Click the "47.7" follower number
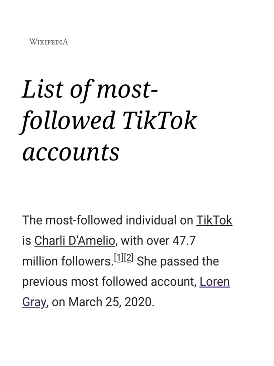Viewport: 274px width, 366px height. click(x=184, y=241)
